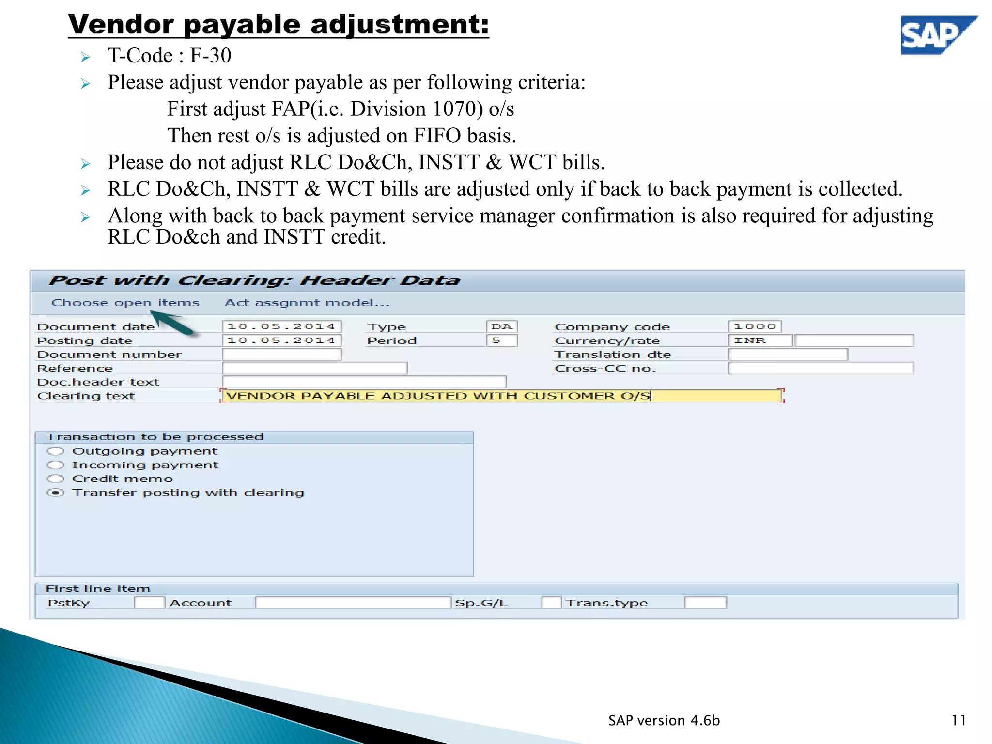
Task: Select the Incoming payment radio button
Action: click(56, 465)
